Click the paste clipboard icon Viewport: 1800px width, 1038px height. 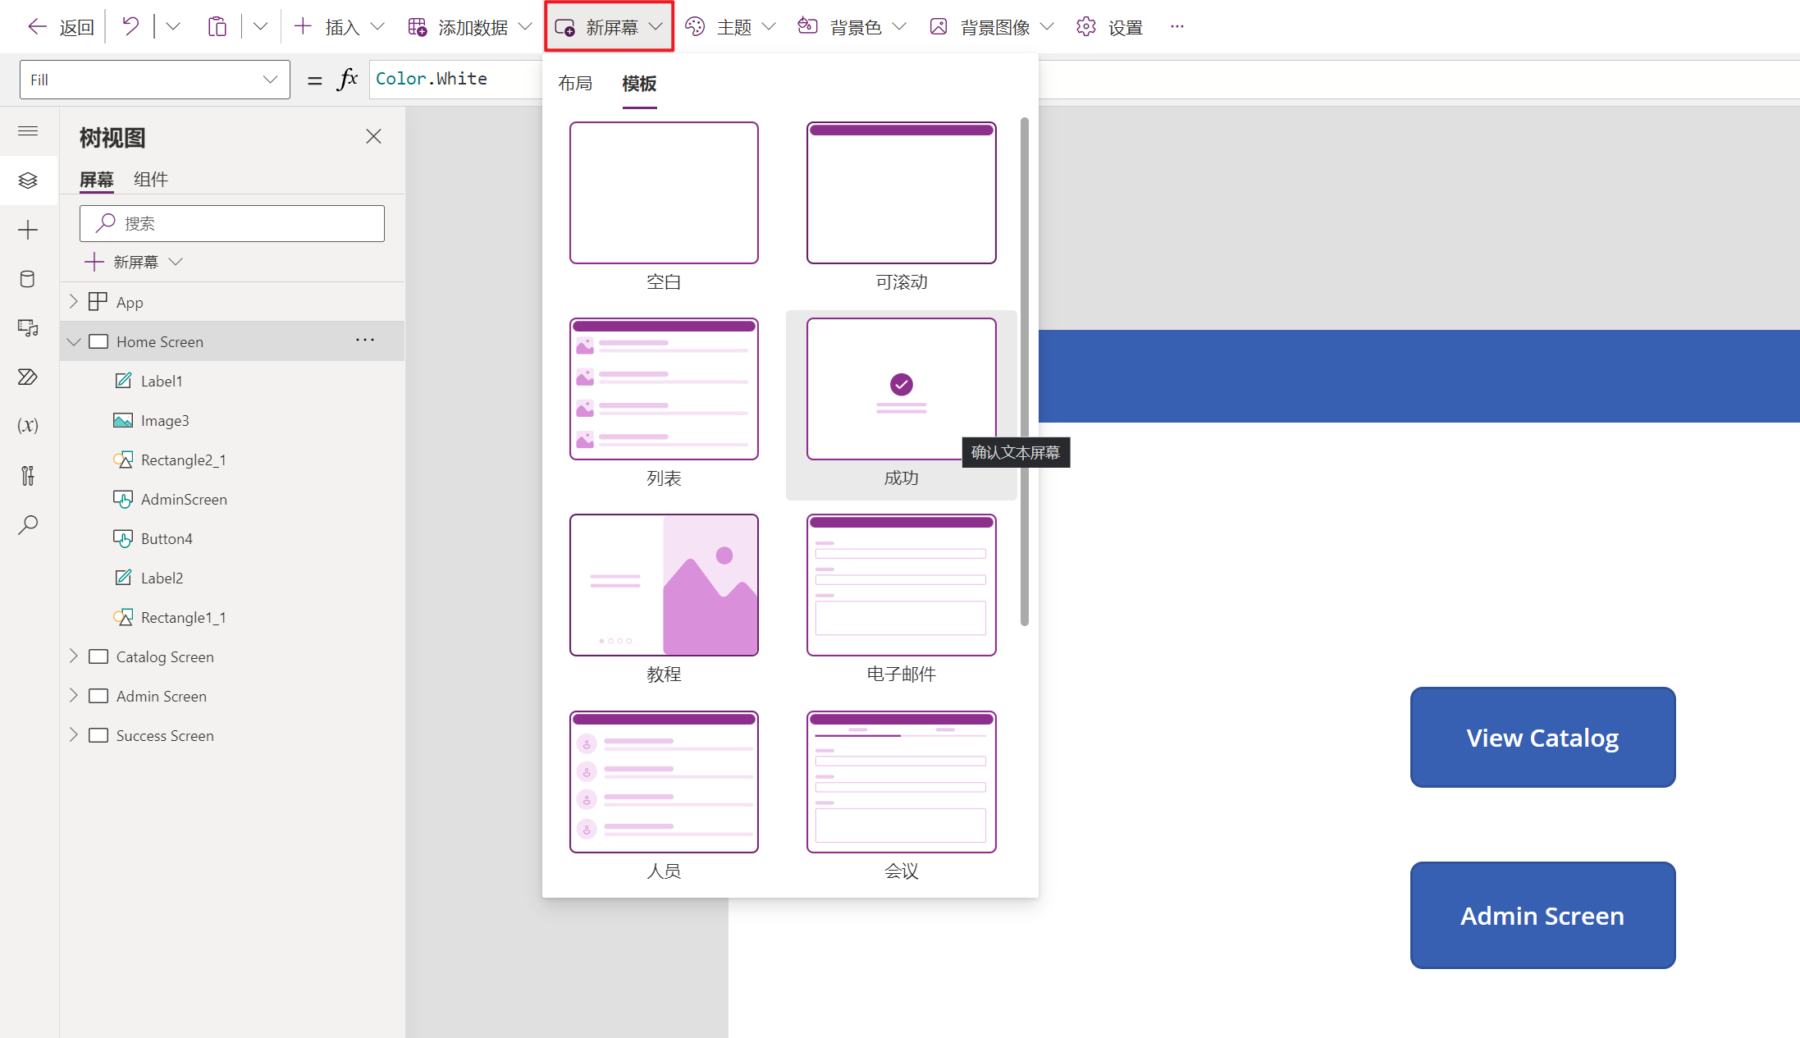pos(217,26)
